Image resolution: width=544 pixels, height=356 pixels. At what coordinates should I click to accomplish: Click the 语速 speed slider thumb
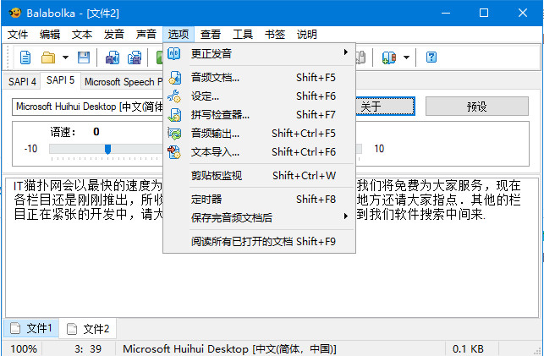tap(108, 149)
